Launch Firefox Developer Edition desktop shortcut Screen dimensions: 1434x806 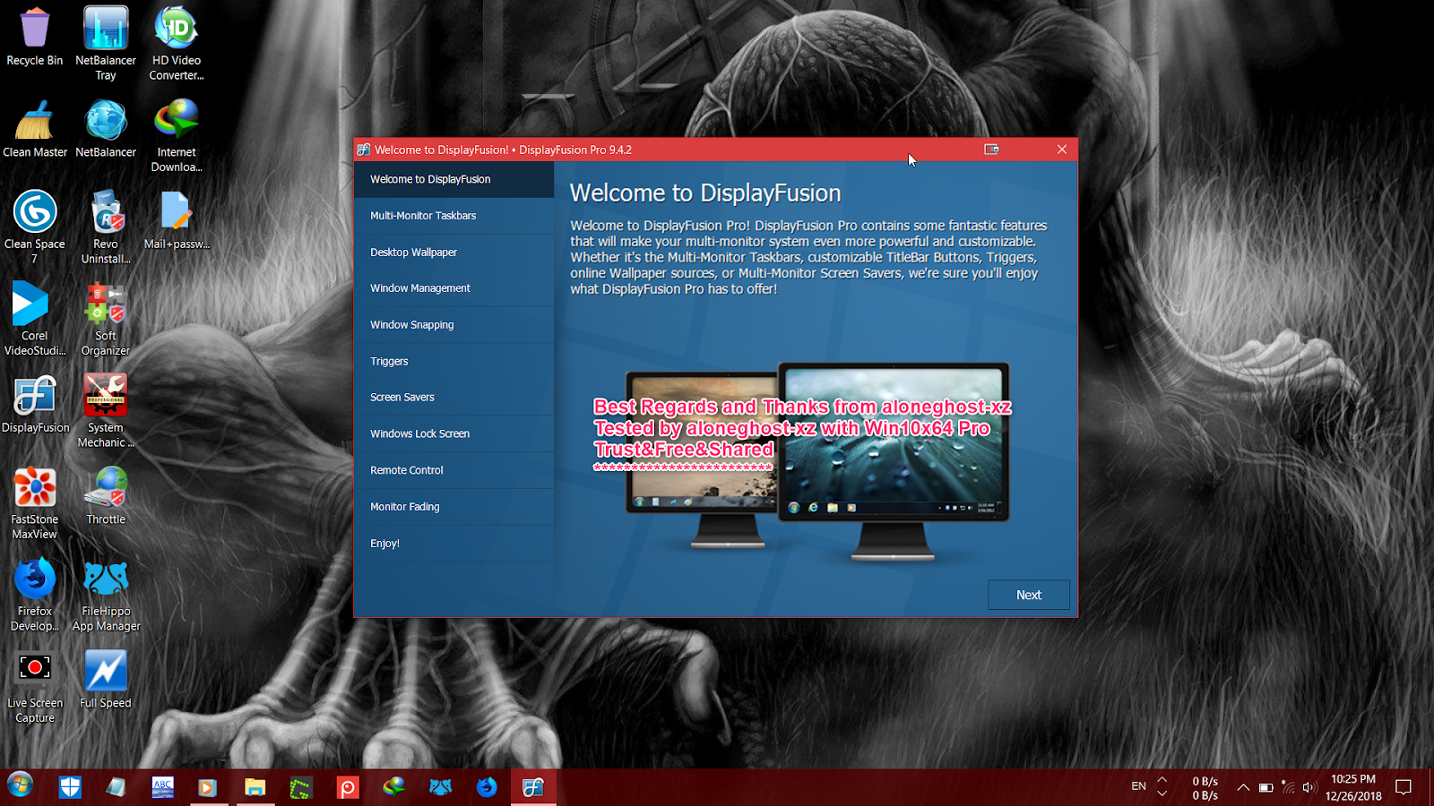35,595
